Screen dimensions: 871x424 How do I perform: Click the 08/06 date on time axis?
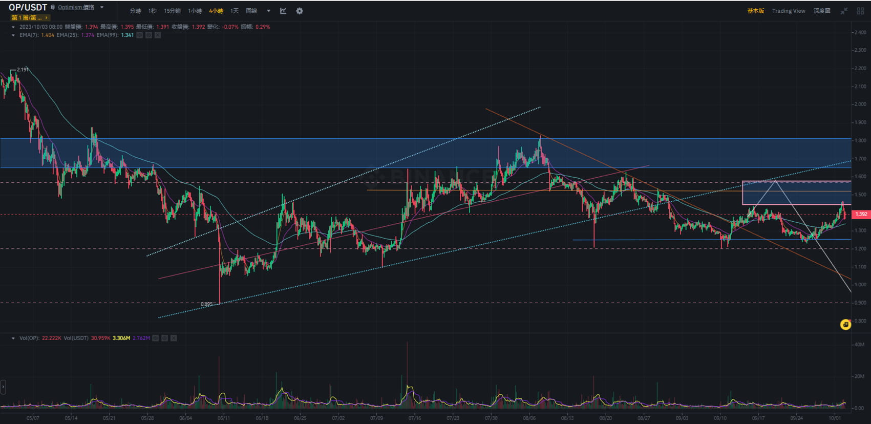click(x=529, y=418)
